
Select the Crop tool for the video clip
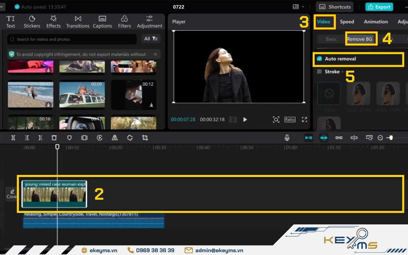(x=145, y=138)
